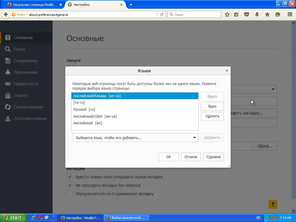Toggle Вместо новых окон открывать новые вкладки checkbox

[x=70, y=177]
